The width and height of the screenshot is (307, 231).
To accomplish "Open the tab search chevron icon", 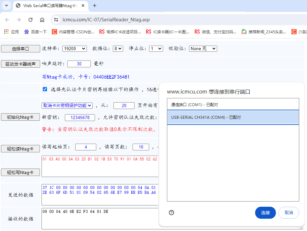I will pos(6,5).
